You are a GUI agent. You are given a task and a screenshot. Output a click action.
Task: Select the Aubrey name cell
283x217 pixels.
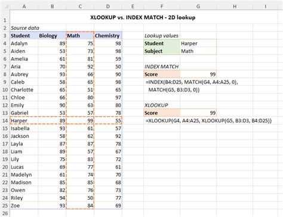(x=24, y=75)
